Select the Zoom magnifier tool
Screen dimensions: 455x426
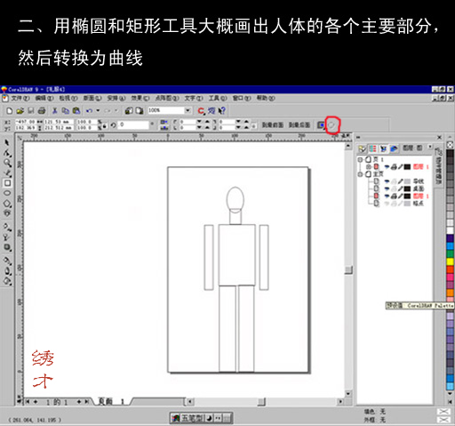[7, 163]
